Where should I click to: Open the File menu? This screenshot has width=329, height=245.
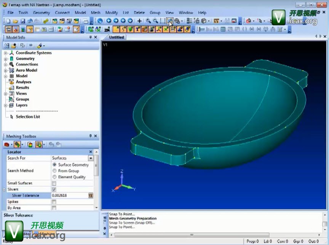(11, 13)
